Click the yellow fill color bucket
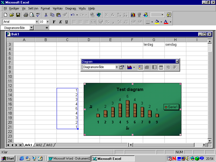216x162 pixels. tap(157, 22)
